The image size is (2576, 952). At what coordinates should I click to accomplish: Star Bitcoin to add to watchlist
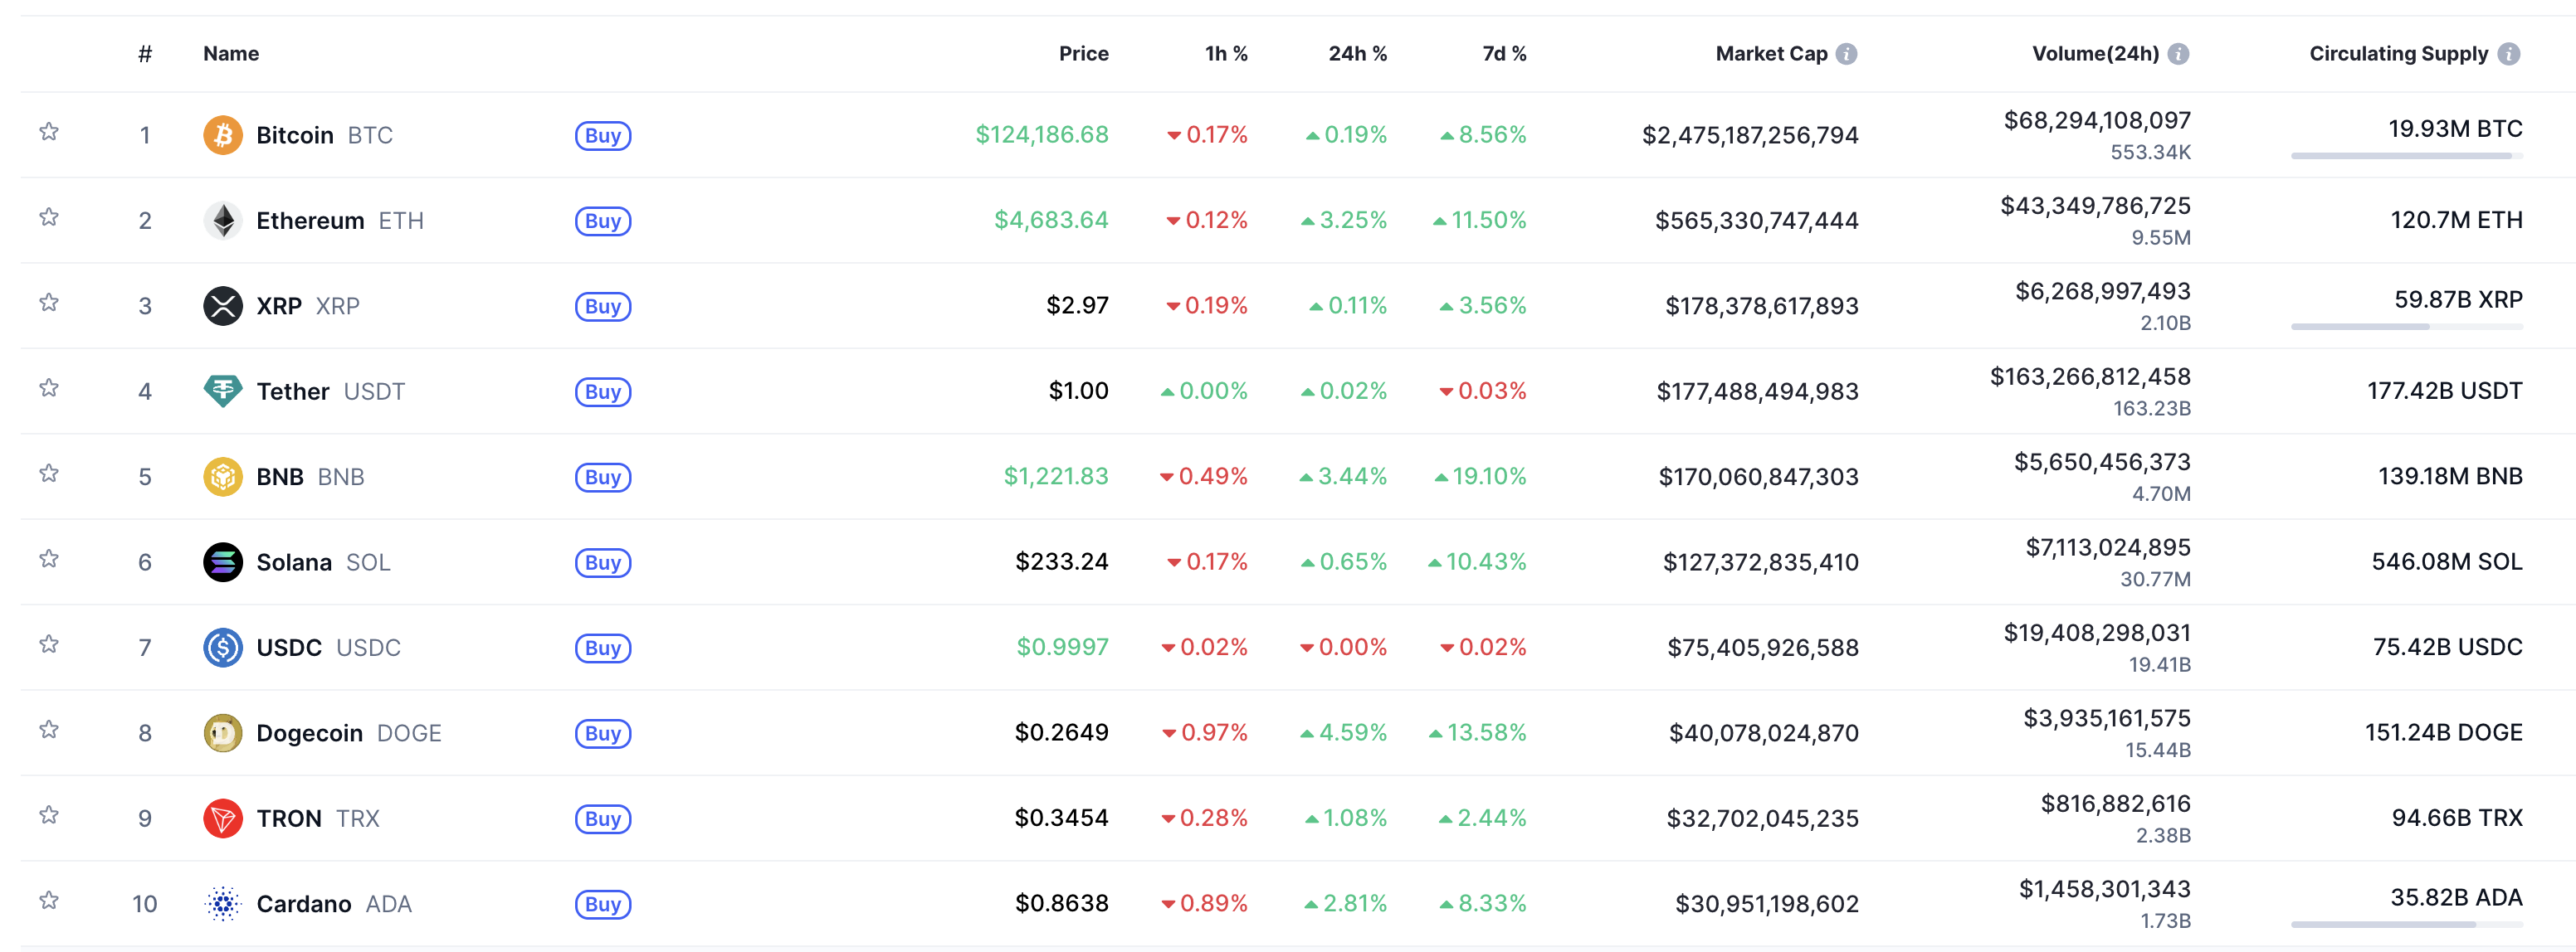pos(49,132)
